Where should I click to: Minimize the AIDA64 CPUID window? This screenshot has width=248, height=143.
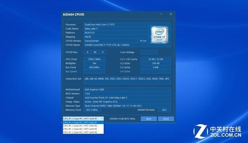coord(161,14)
